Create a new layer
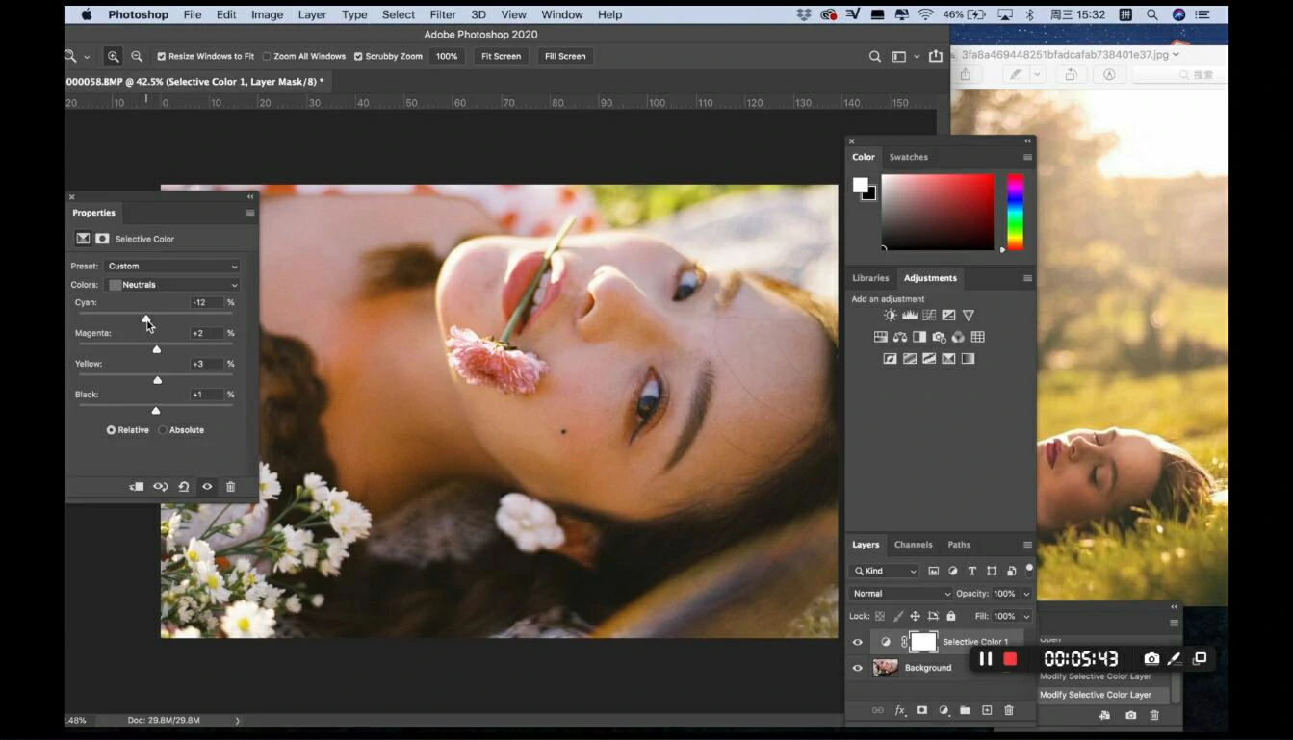 click(987, 711)
